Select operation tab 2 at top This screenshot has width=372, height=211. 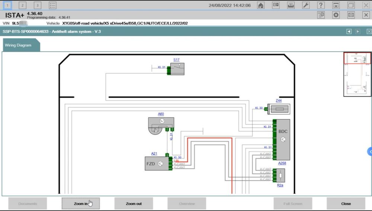click(x=23, y=5)
